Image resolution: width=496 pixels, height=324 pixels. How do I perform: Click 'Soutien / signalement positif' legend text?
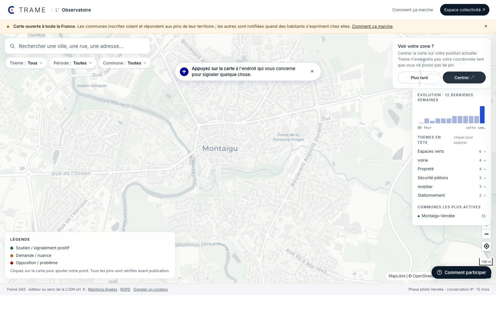42,248
